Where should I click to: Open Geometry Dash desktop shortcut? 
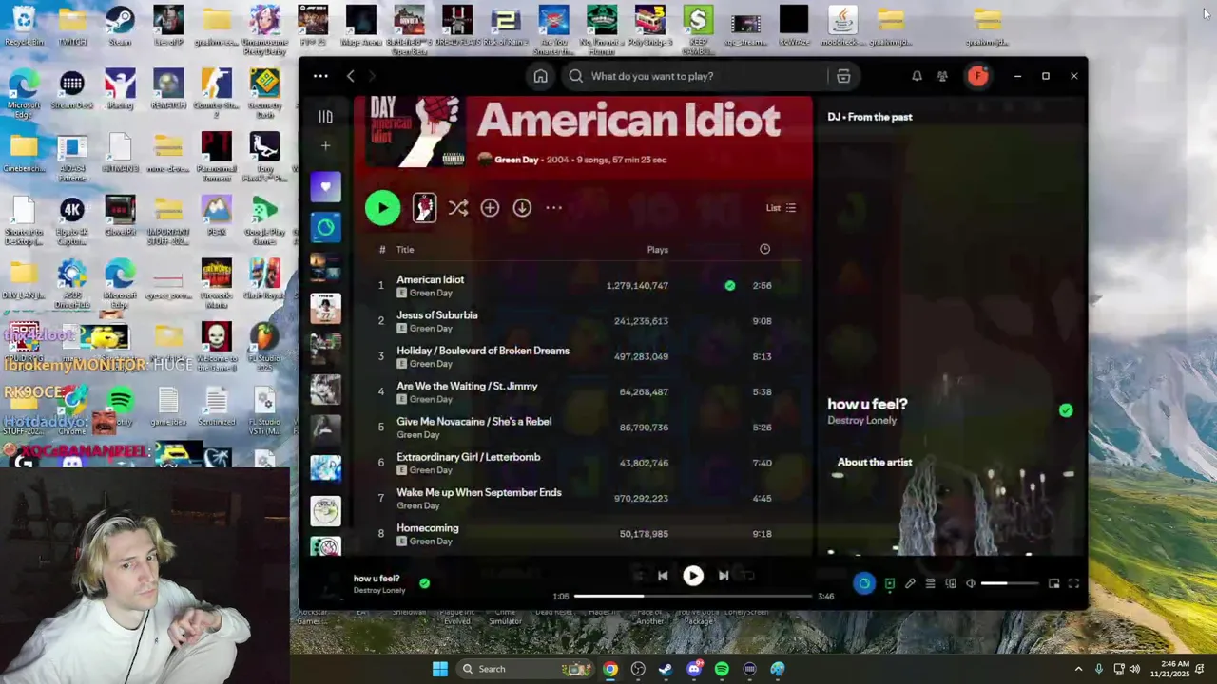pos(264,90)
